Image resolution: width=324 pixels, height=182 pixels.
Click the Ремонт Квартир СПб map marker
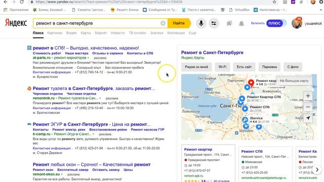click(x=242, y=99)
